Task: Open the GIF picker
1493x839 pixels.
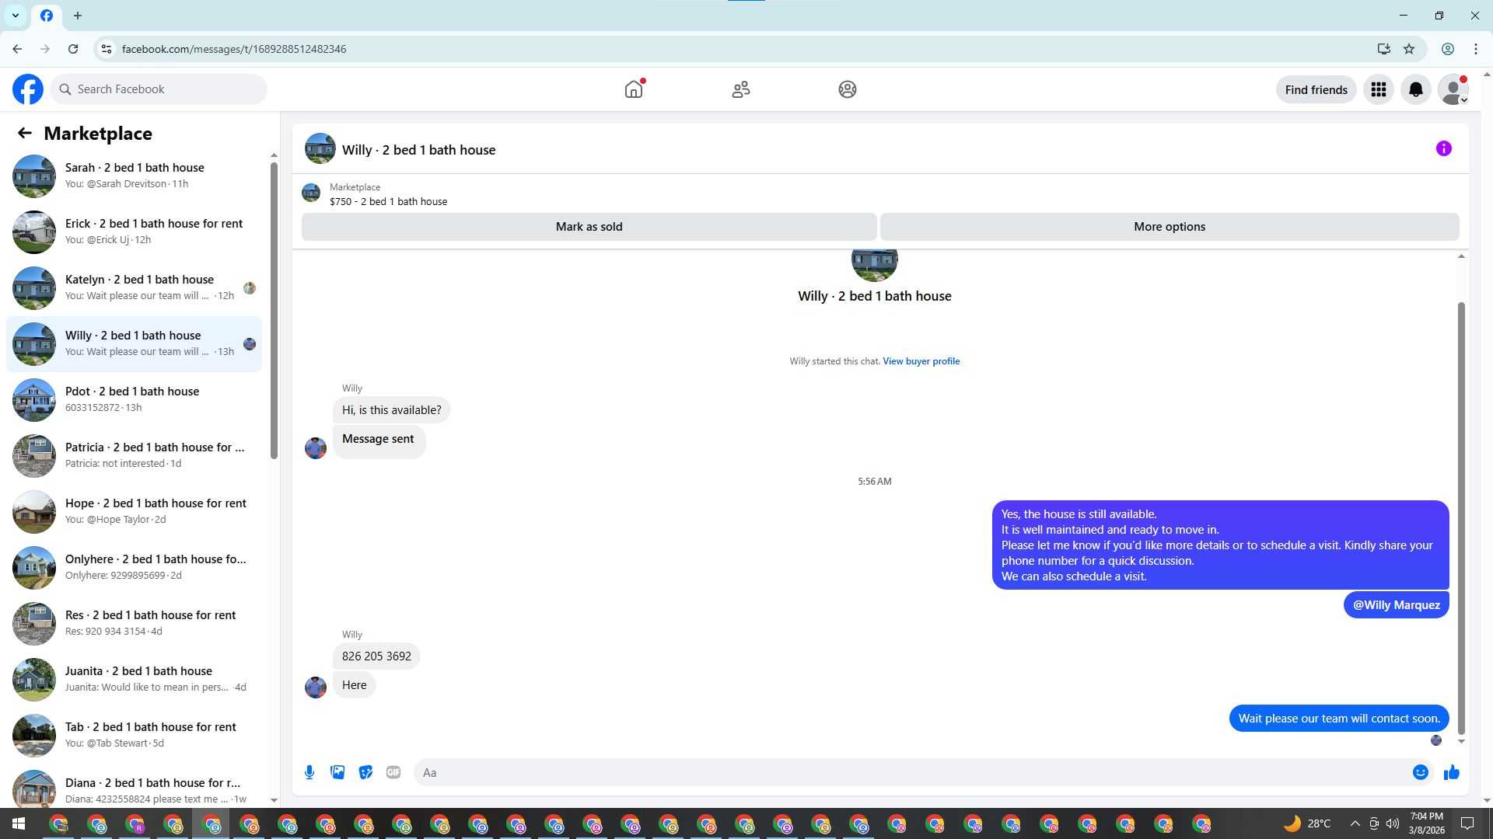Action: (x=393, y=772)
